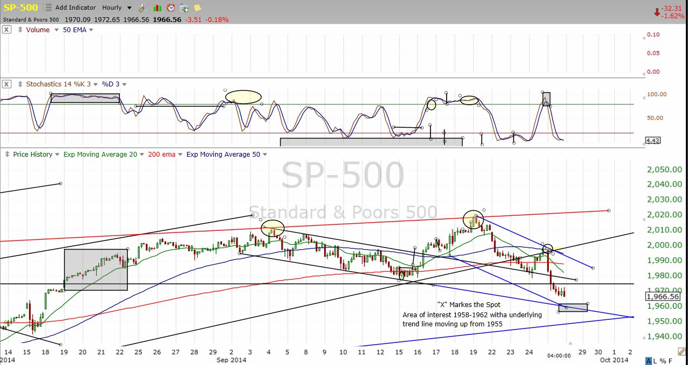This screenshot has width=688, height=365.
Task: Expand the Price History dropdown
Action: 56,155
